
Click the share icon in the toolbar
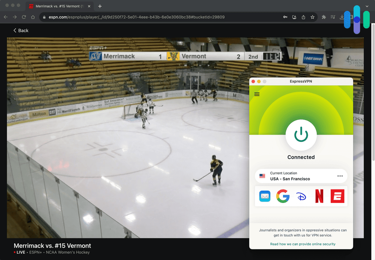[303, 17]
